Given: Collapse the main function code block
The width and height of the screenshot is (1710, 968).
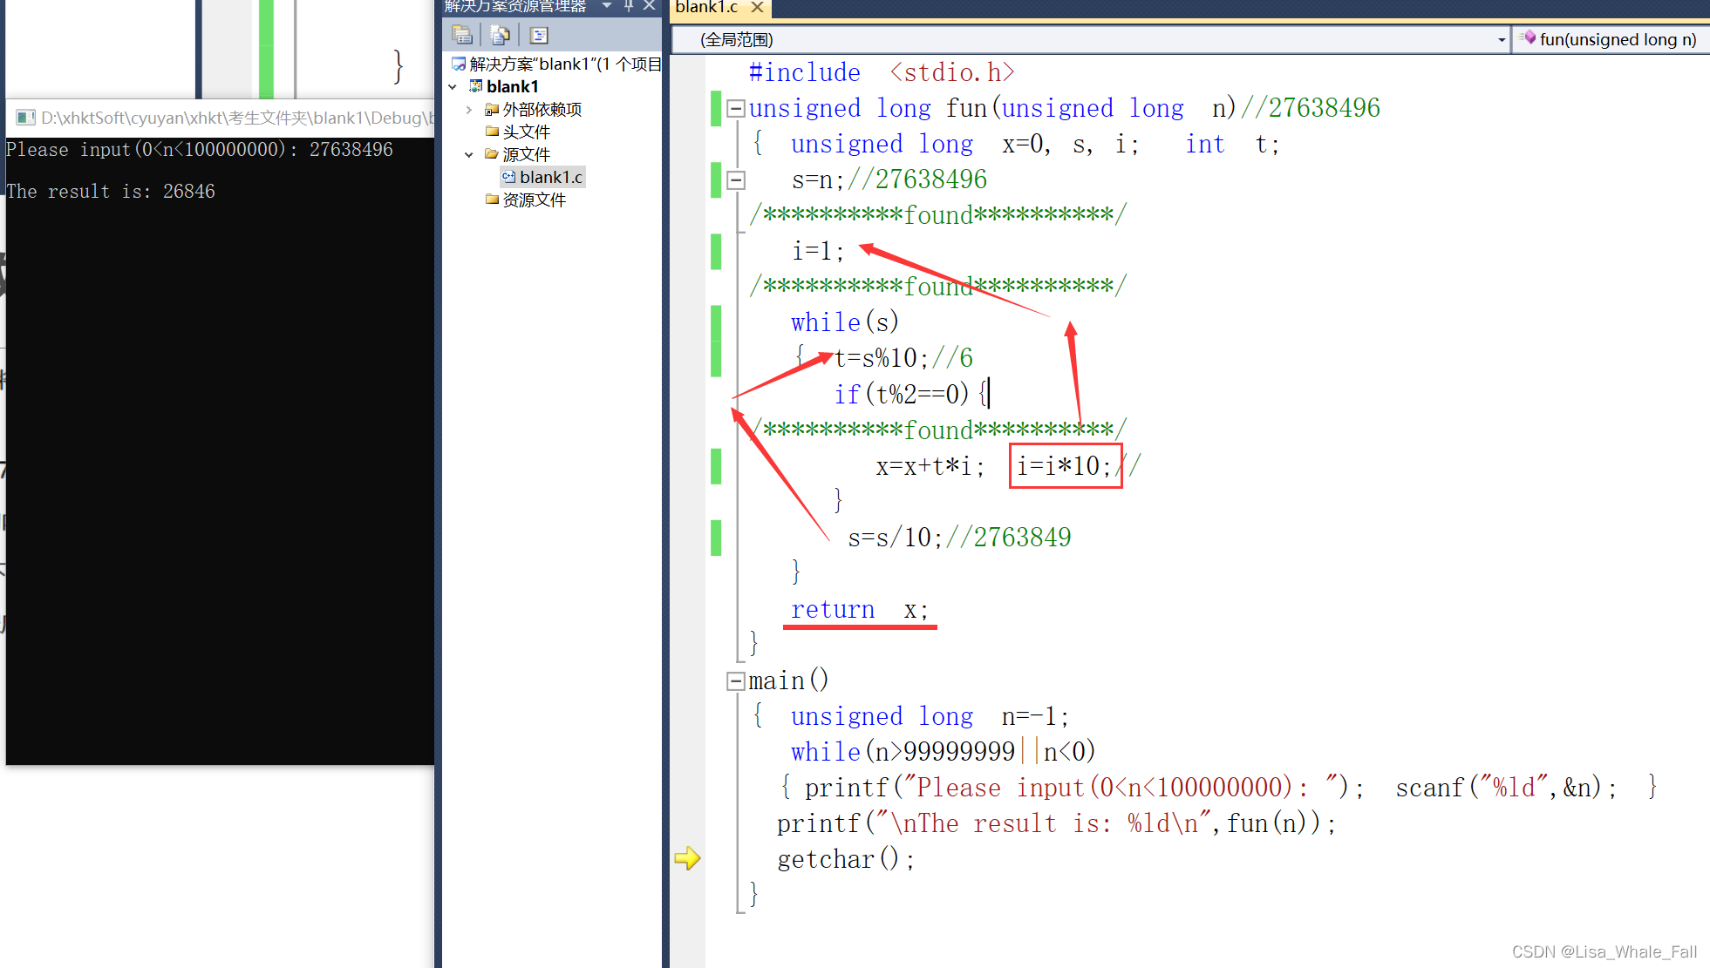Looking at the screenshot, I should coord(735,681).
